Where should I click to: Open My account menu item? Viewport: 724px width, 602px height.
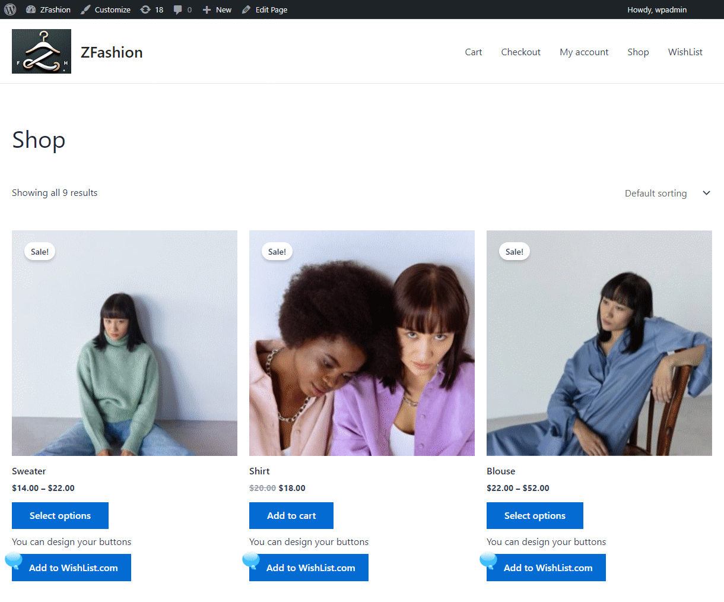pyautogui.click(x=584, y=52)
